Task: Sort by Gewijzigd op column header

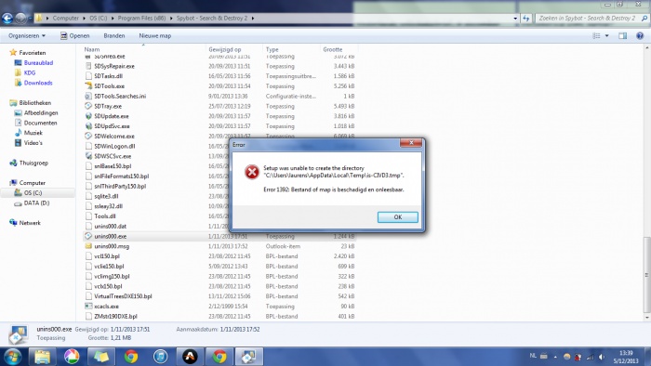Action: click(x=225, y=49)
